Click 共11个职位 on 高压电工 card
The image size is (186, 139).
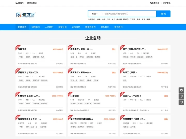point(112,87)
